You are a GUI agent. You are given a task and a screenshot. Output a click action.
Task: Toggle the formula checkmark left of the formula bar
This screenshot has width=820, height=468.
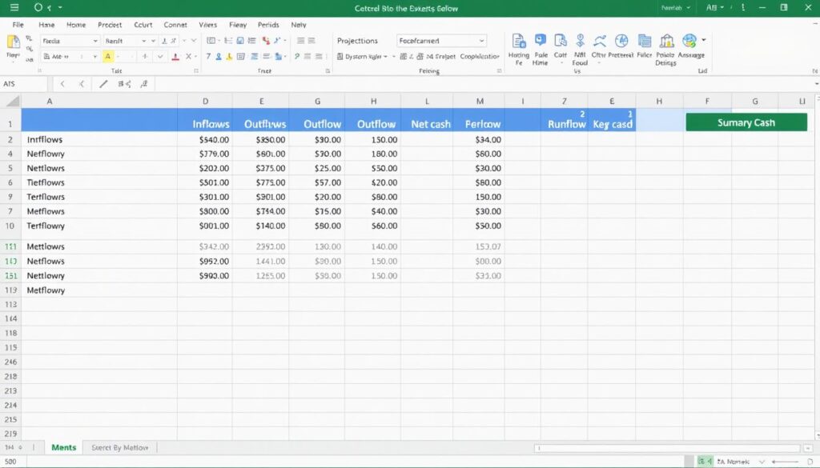(x=81, y=83)
